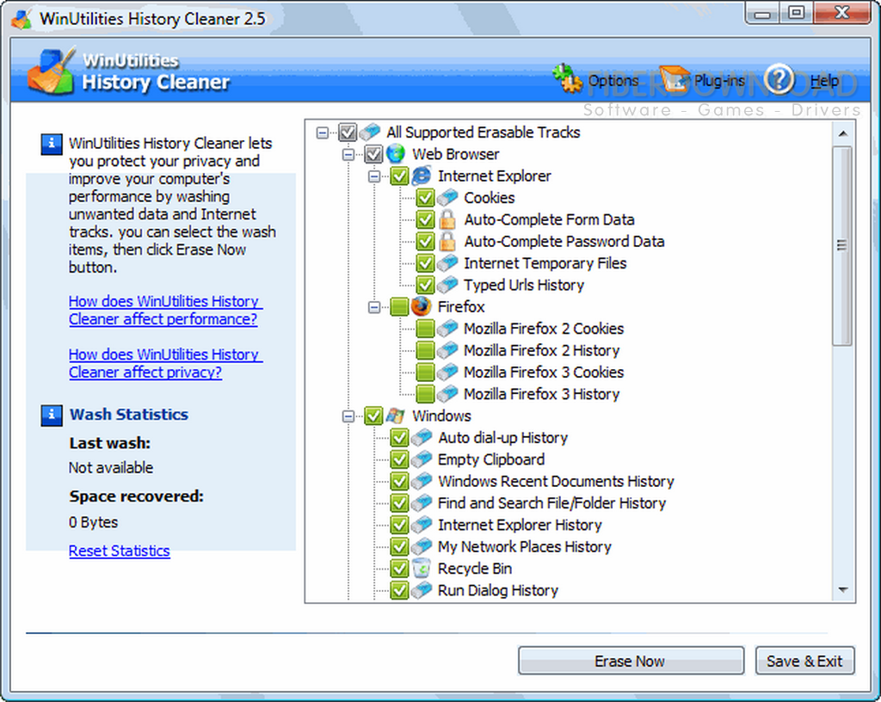This screenshot has height=702, width=881.
Task: Click the Save & Exit button
Action: click(804, 661)
